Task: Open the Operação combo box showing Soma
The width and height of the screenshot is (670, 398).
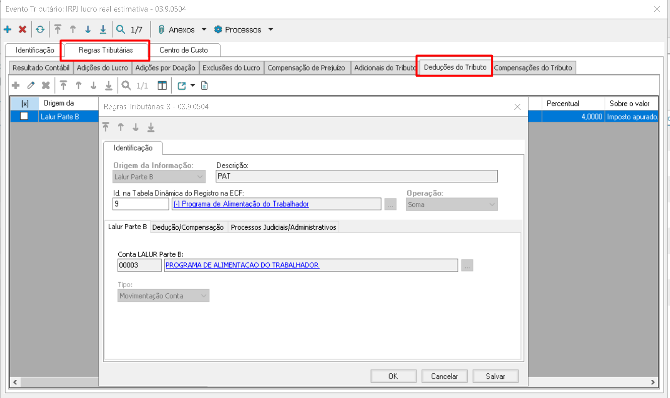Action: pyautogui.click(x=452, y=205)
